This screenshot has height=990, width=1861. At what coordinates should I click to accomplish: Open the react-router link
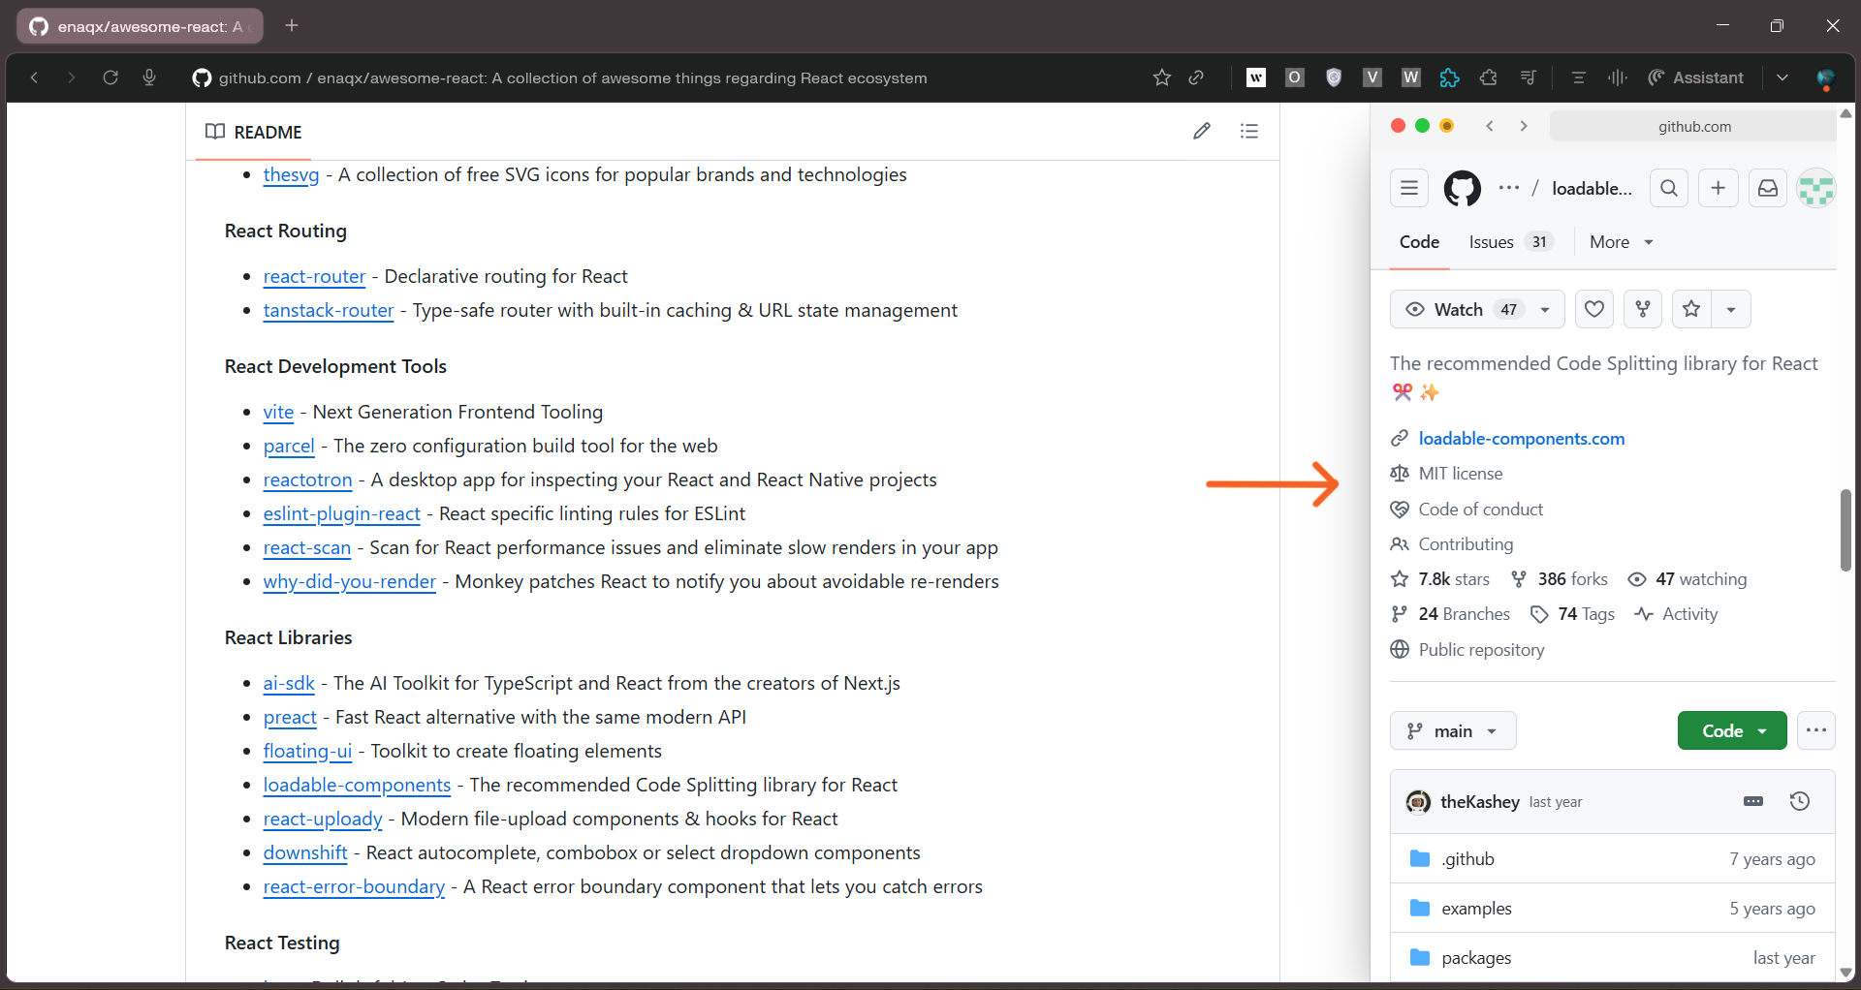point(314,277)
